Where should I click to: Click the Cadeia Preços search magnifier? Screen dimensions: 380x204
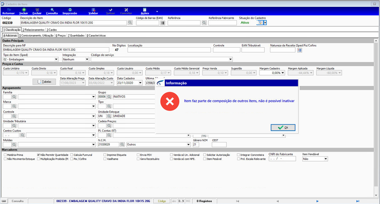coord(109,126)
